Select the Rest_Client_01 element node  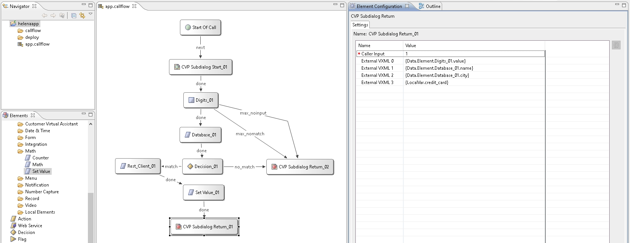click(138, 166)
